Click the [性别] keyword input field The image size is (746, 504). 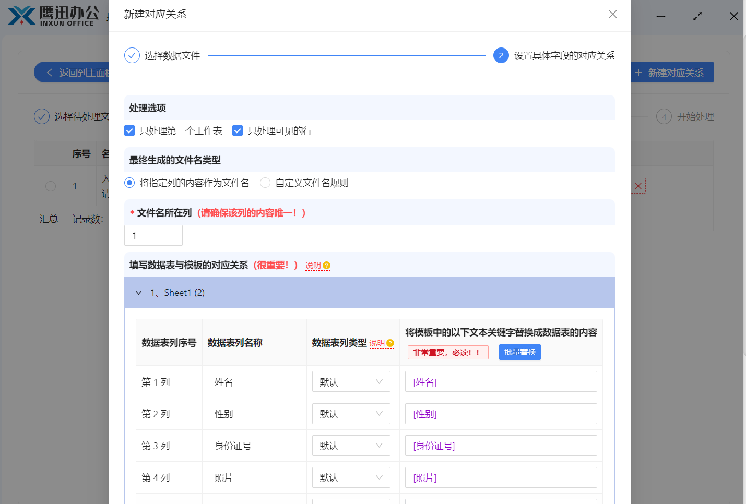click(501, 414)
